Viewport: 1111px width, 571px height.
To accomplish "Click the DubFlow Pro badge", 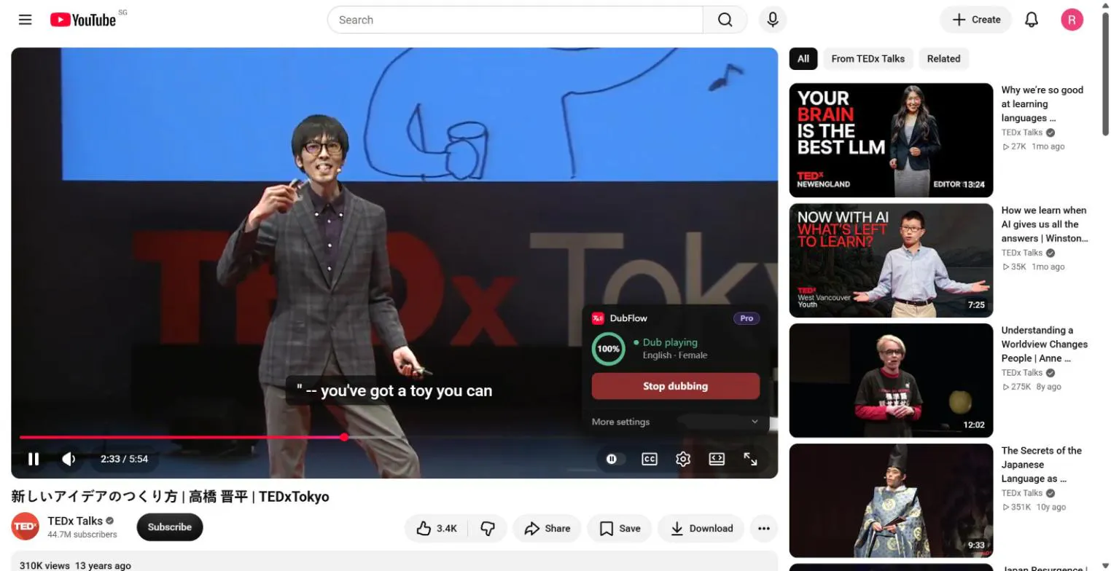I will pyautogui.click(x=746, y=318).
